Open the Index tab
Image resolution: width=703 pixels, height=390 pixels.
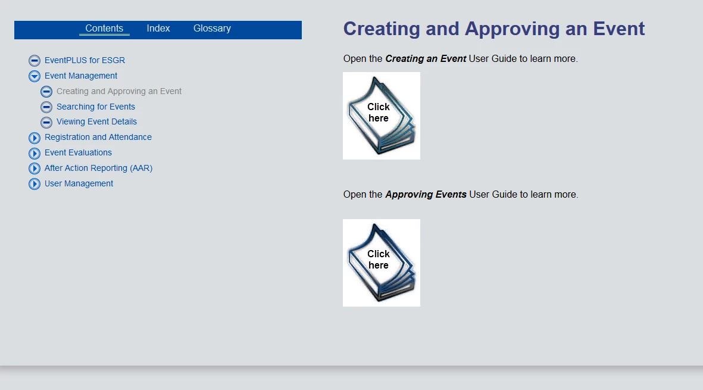(158, 28)
